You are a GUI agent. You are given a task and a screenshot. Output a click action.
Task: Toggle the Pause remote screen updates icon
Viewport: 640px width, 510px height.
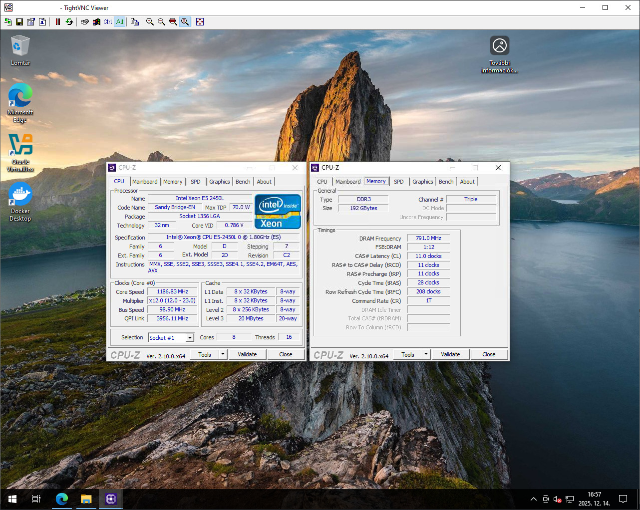[58, 22]
